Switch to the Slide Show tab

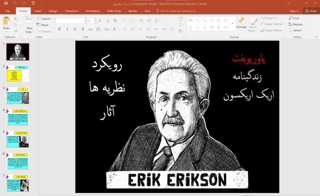click(x=114, y=11)
